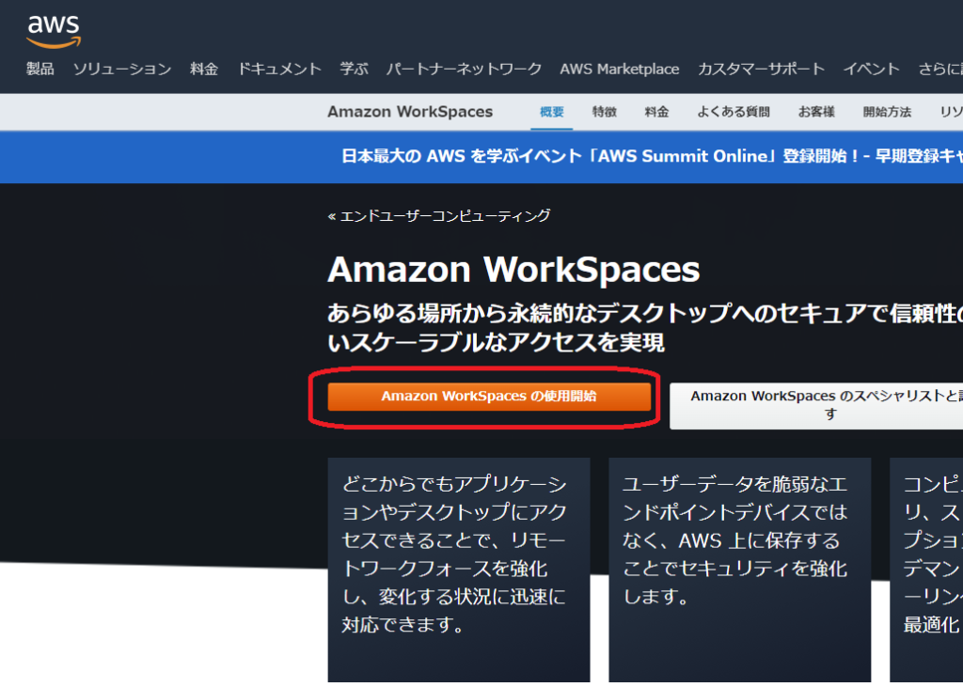963x687 pixels.
Task: Open the よくある質問 tab
Action: [734, 112]
